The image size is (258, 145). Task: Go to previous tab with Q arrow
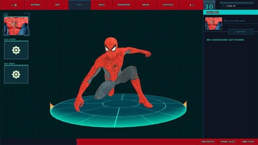[x=14, y=5]
